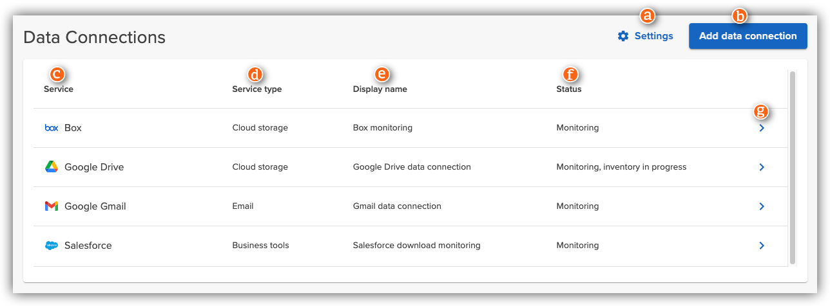830x306 pixels.
Task: Click the table's vertical scrollbar
Action: click(793, 168)
